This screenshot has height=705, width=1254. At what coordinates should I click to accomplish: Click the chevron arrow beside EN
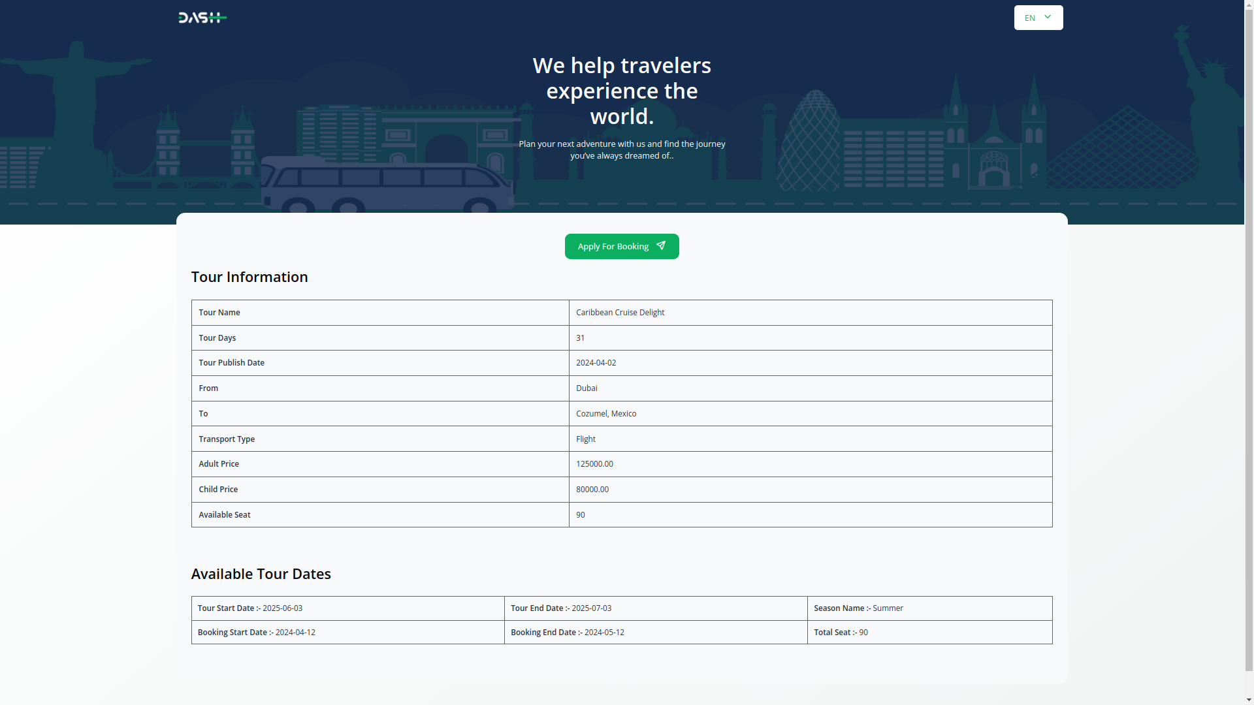(x=1048, y=17)
